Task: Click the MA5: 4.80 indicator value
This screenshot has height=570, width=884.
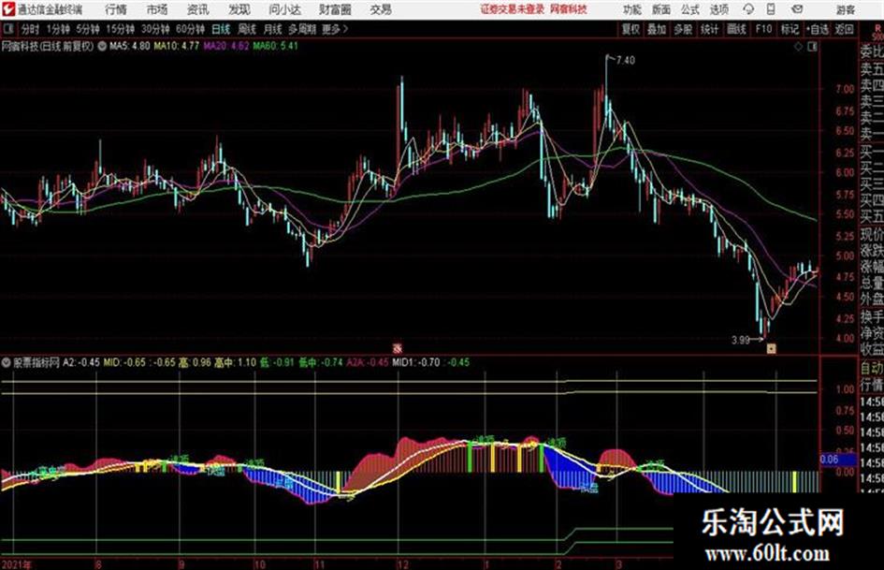Action: (x=130, y=46)
